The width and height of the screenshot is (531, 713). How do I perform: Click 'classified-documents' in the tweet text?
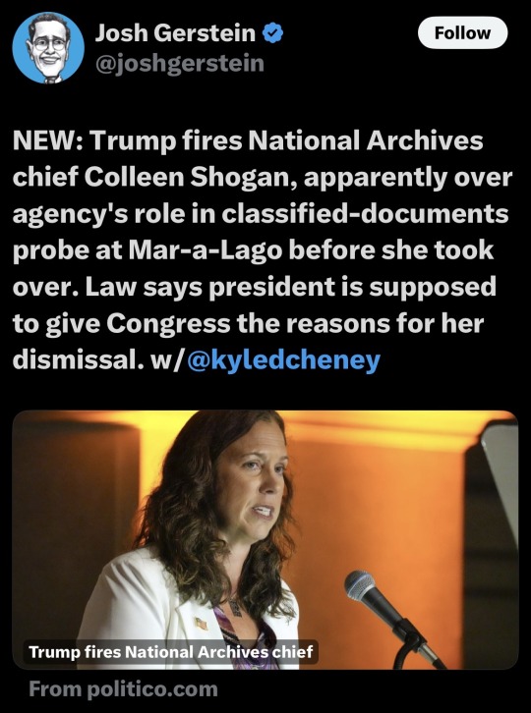click(365, 213)
